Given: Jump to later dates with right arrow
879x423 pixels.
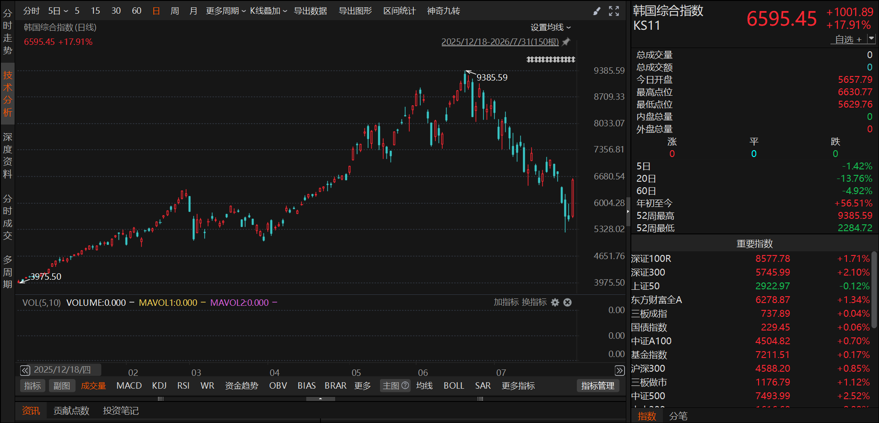Looking at the screenshot, I should click(619, 370).
